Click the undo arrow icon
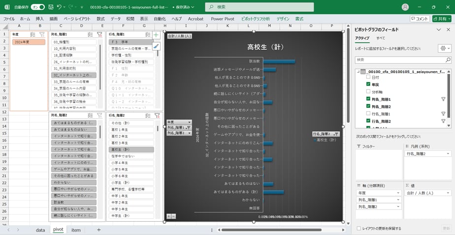This screenshot has height=235, width=455. 60,7
